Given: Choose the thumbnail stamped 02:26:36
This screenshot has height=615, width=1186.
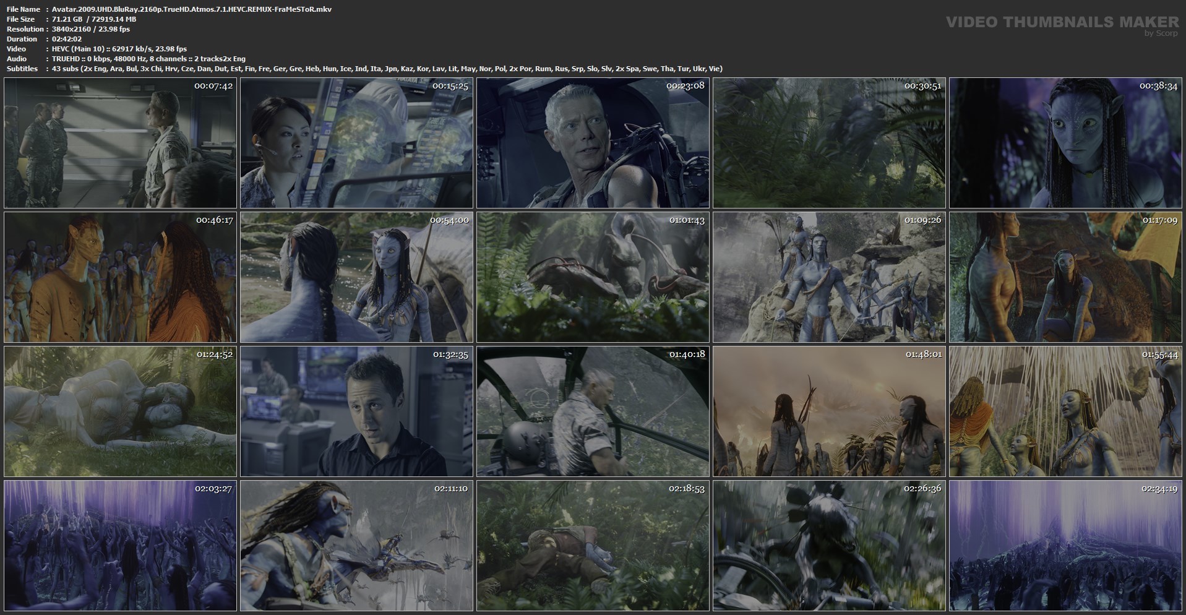Looking at the screenshot, I should pos(829,546).
